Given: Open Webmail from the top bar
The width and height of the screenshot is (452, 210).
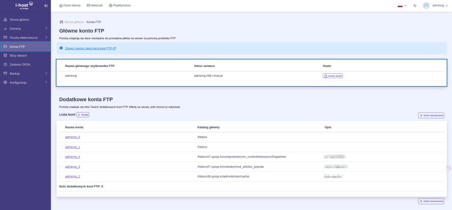Looking at the screenshot, I should click(x=94, y=6).
